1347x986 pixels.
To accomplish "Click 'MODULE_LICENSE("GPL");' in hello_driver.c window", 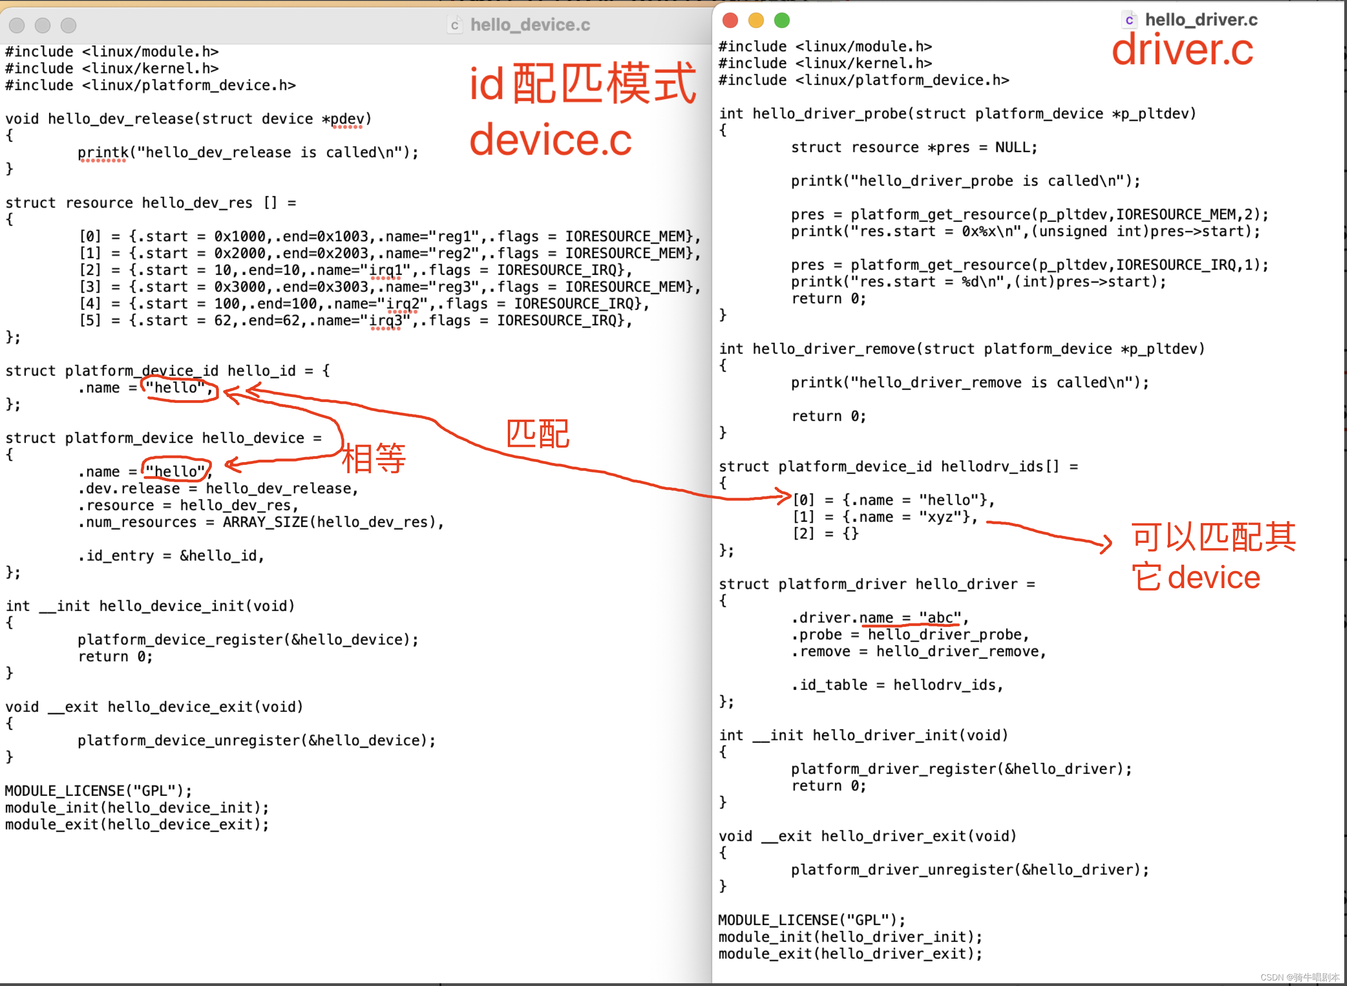I will (x=812, y=920).
